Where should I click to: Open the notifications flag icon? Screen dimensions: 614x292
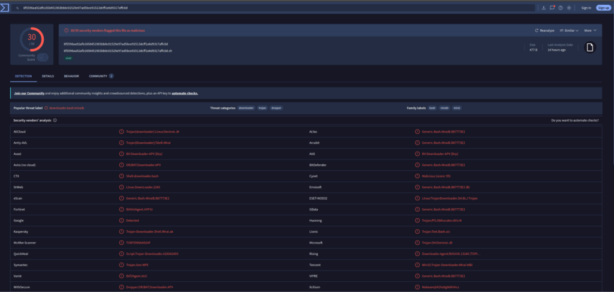pyautogui.click(x=552, y=8)
